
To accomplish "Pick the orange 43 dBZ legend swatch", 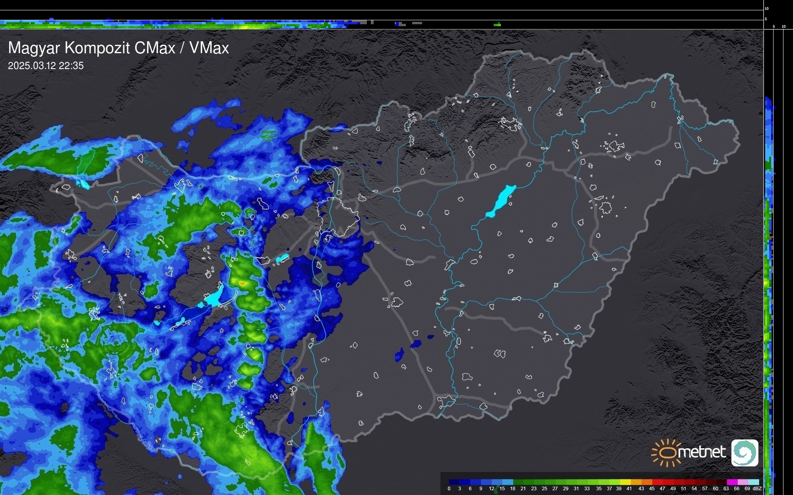I will pos(646,482).
